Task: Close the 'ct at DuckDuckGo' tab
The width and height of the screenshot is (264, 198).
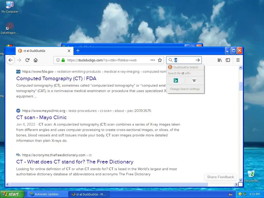Action: coord(69,51)
